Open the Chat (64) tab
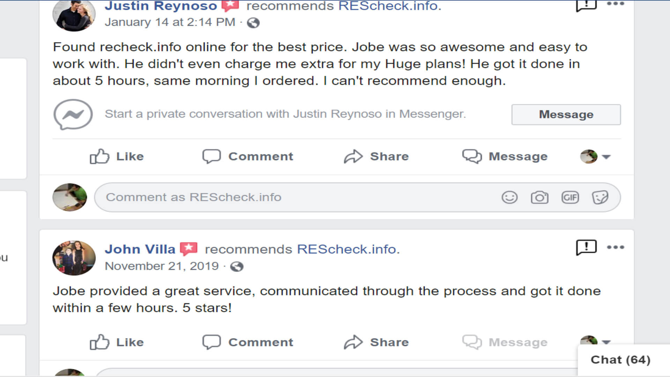This screenshot has height=377, width=670. 620,360
